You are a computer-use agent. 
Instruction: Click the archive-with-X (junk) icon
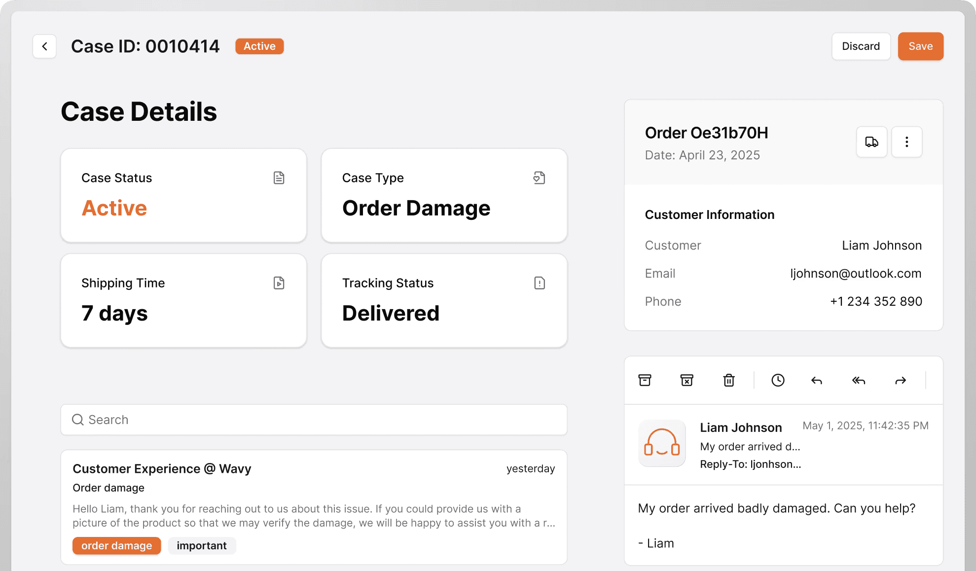[687, 380]
